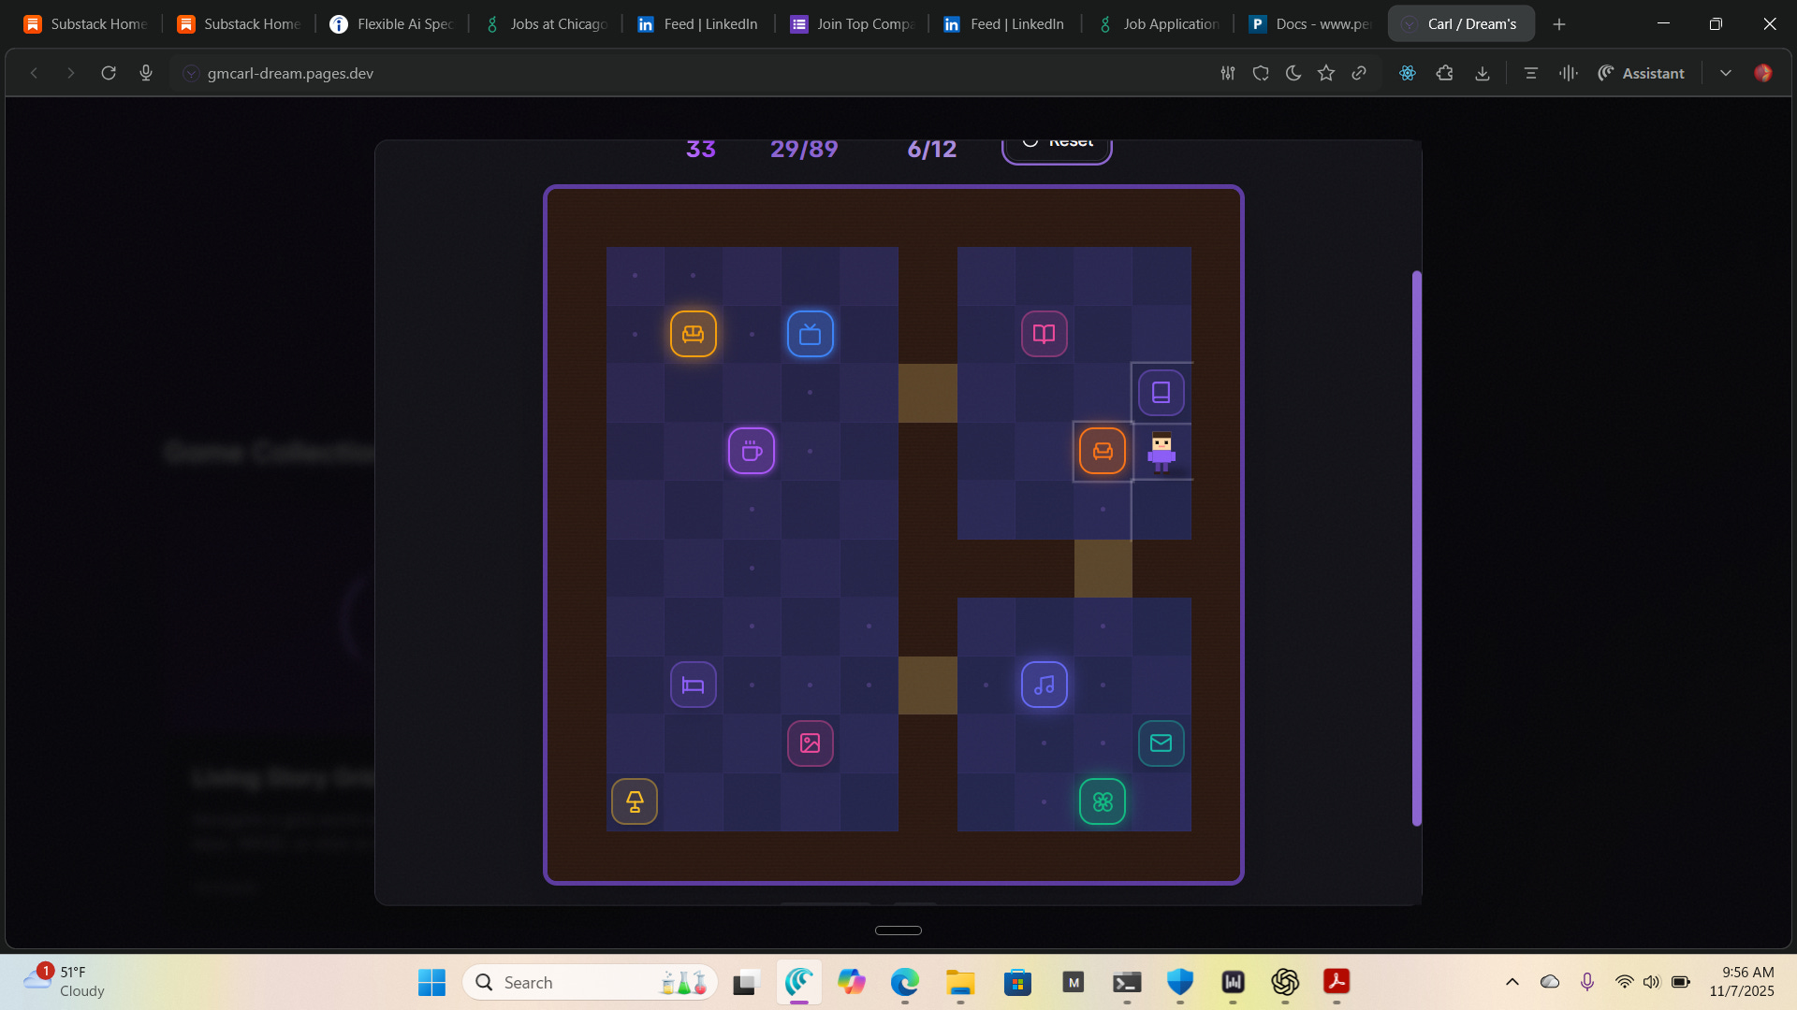Click the blue TV icon tile
This screenshot has width=1797, height=1010.
(x=810, y=334)
